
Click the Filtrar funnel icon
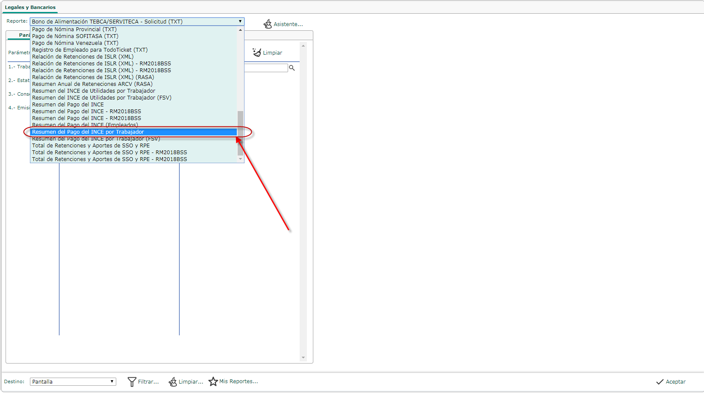point(132,381)
